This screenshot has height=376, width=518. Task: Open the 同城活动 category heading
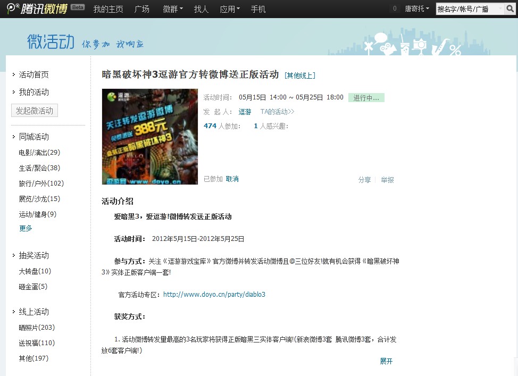tap(34, 137)
